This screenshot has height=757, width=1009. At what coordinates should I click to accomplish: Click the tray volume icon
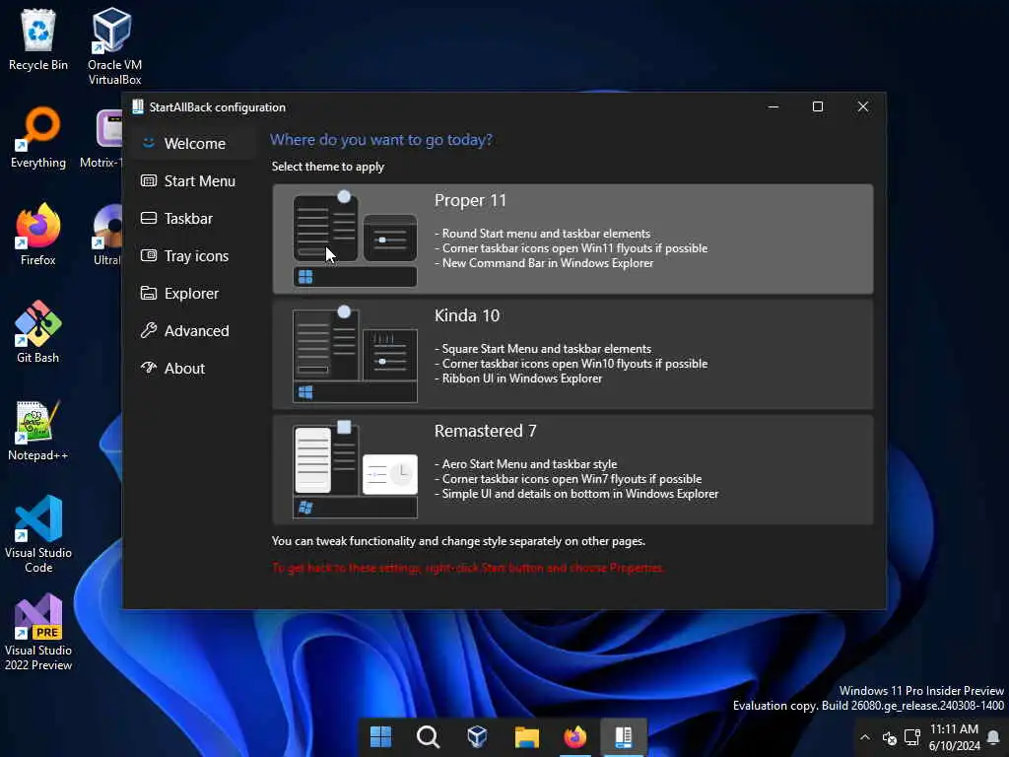coord(890,737)
